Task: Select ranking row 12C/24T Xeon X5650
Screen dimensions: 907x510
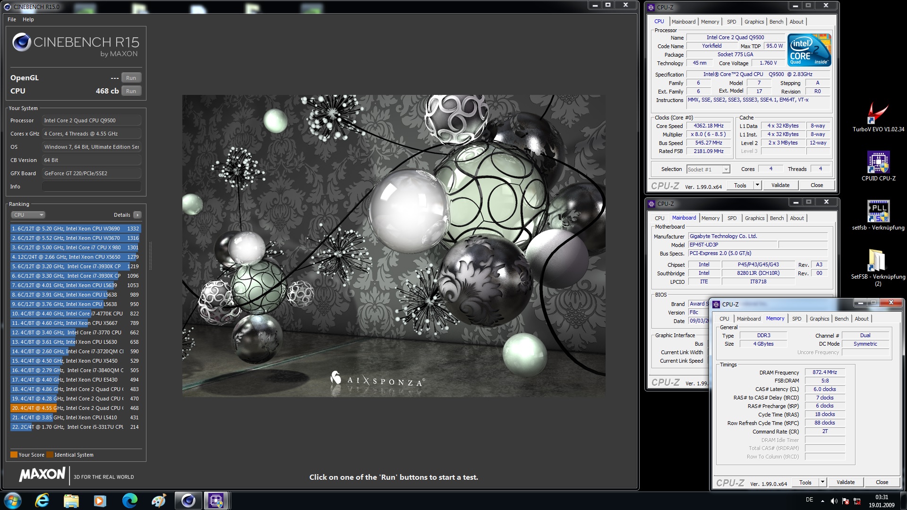Action: pos(76,257)
